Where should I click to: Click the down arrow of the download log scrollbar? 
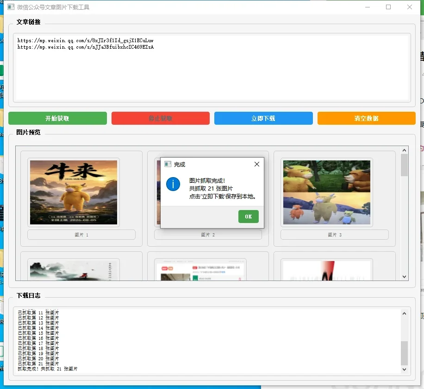404,369
